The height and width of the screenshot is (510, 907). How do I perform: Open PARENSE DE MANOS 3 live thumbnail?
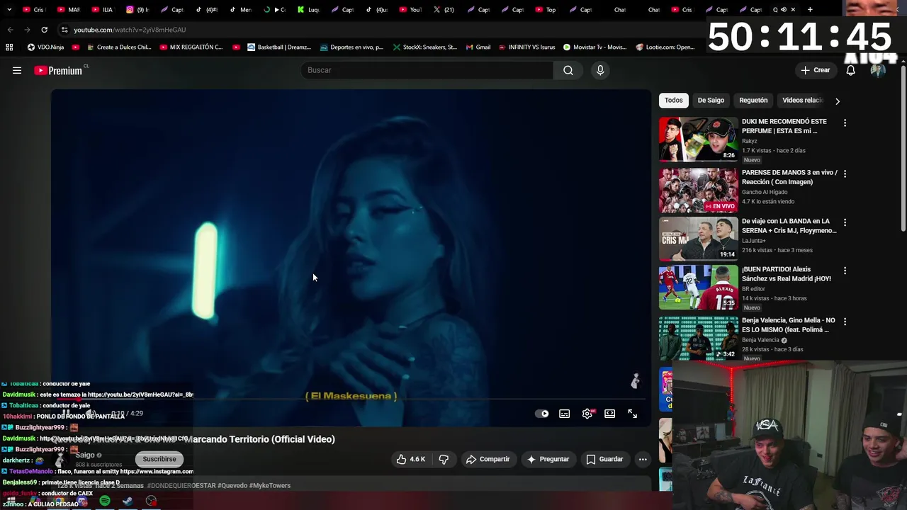(698, 190)
